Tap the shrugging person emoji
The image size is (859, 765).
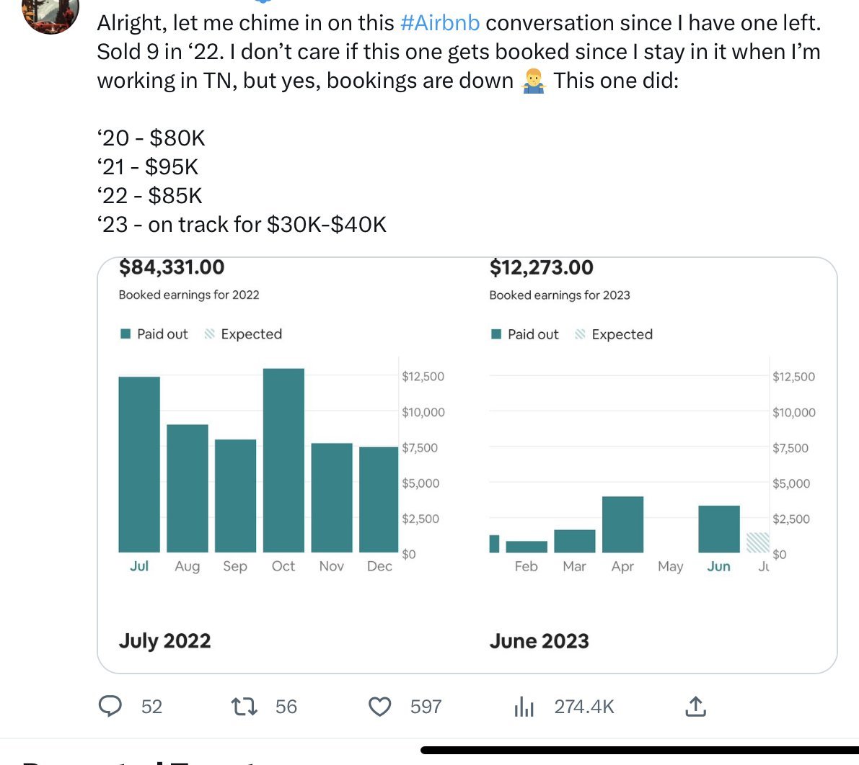[x=533, y=81]
